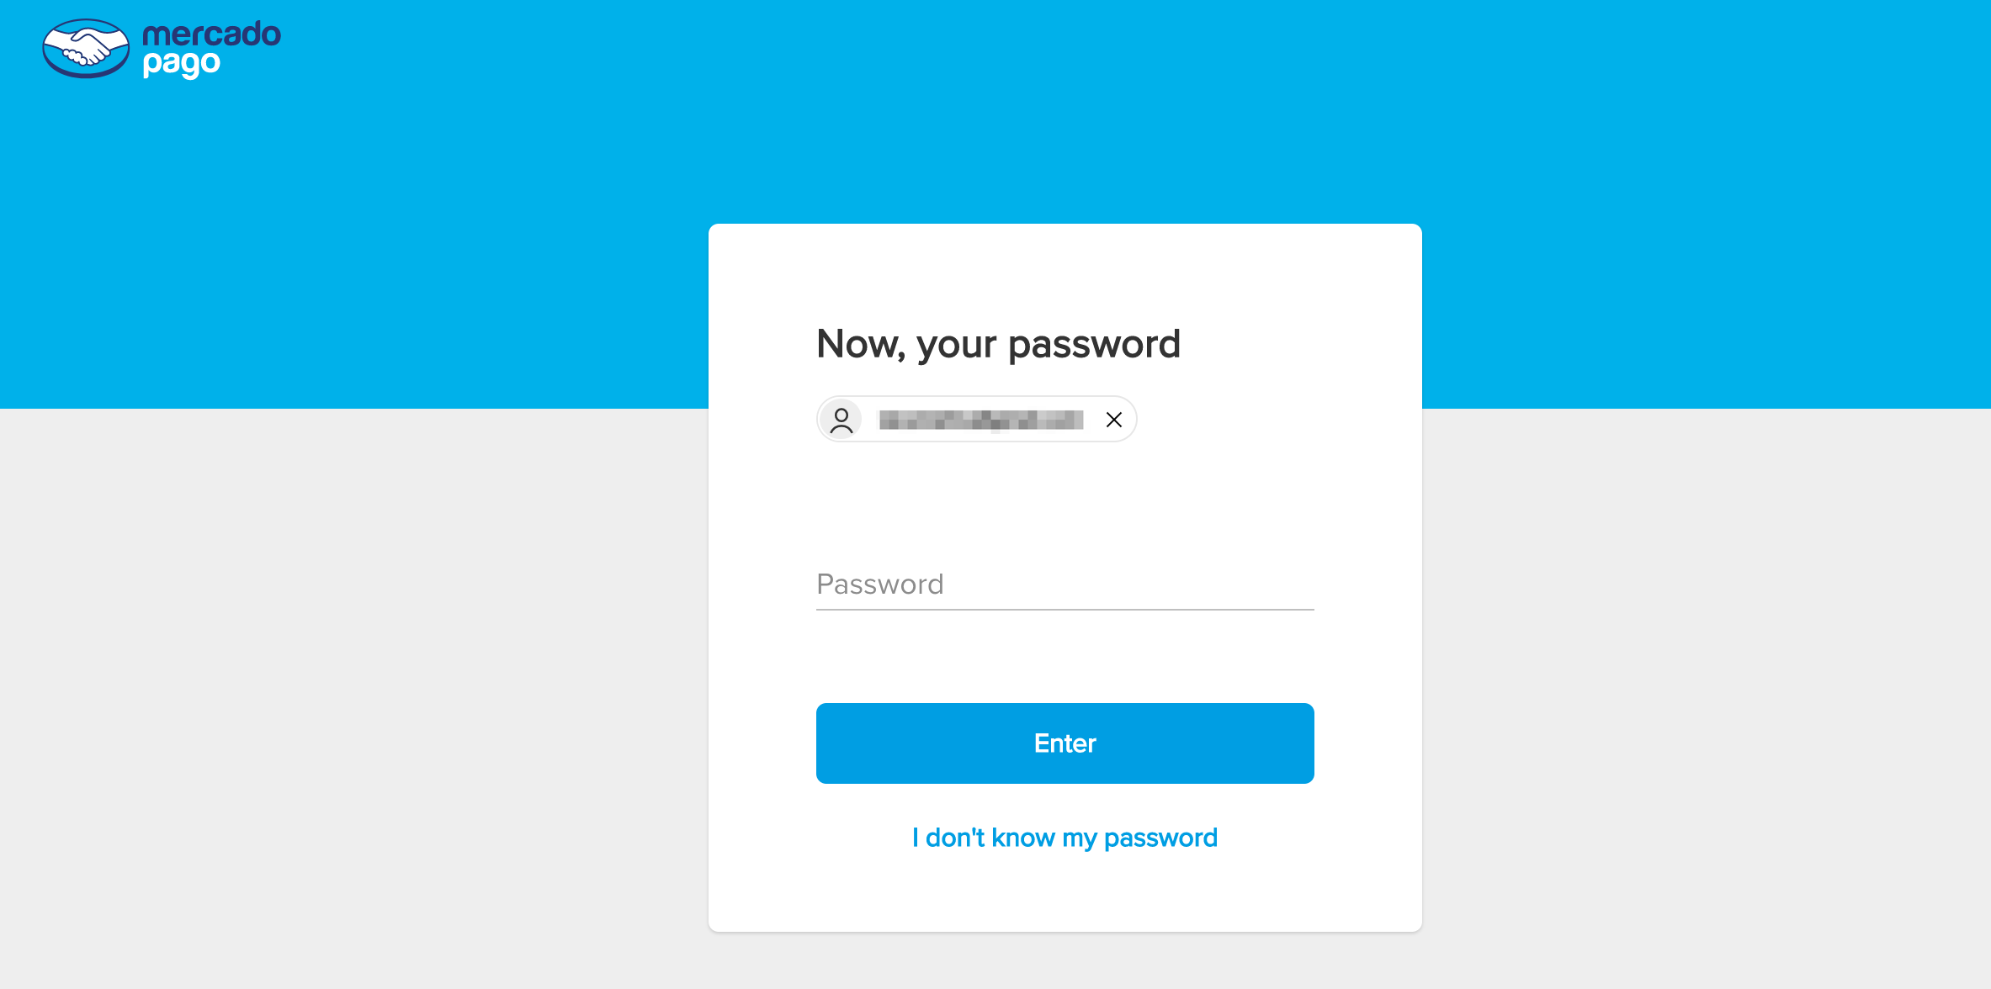Click the underline beneath the Password field
Screen dimensions: 1991x989
[1065, 609]
